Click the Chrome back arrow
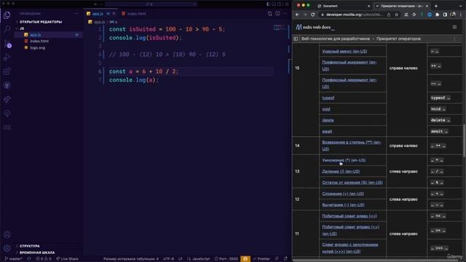Viewport: 466px width, 262px height. click(x=298, y=15)
